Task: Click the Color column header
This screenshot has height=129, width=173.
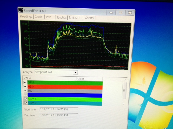Action: [x=89, y=79]
